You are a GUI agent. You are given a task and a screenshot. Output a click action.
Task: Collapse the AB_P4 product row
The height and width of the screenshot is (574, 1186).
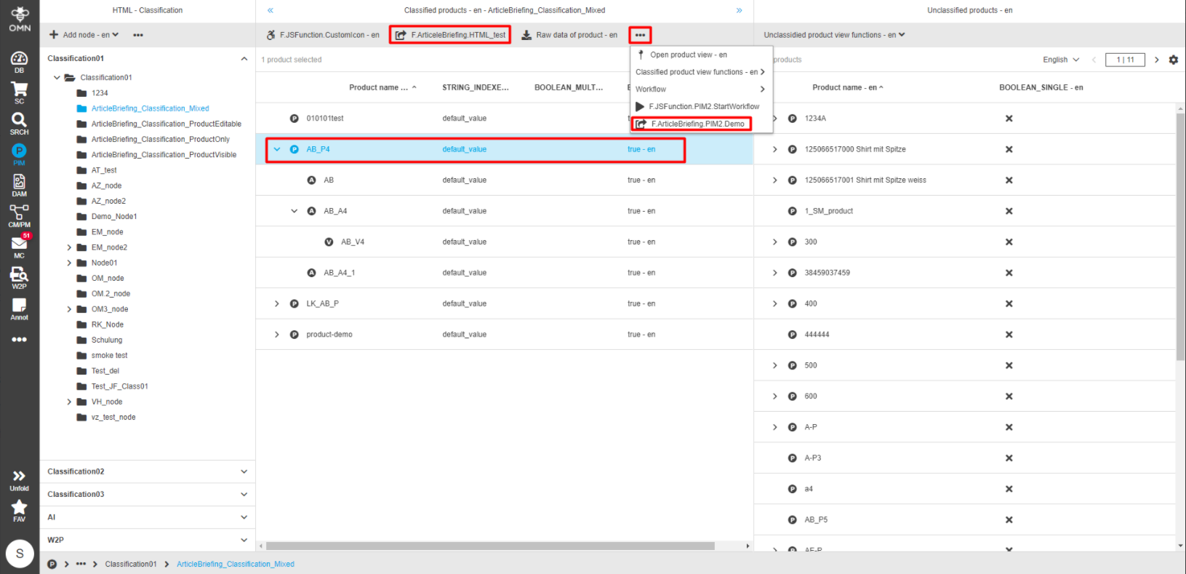277,149
